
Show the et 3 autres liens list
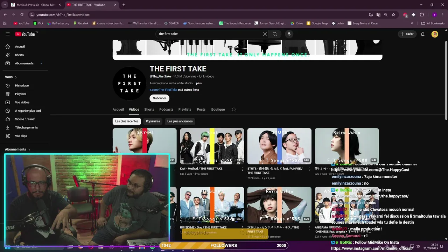coord(188,90)
